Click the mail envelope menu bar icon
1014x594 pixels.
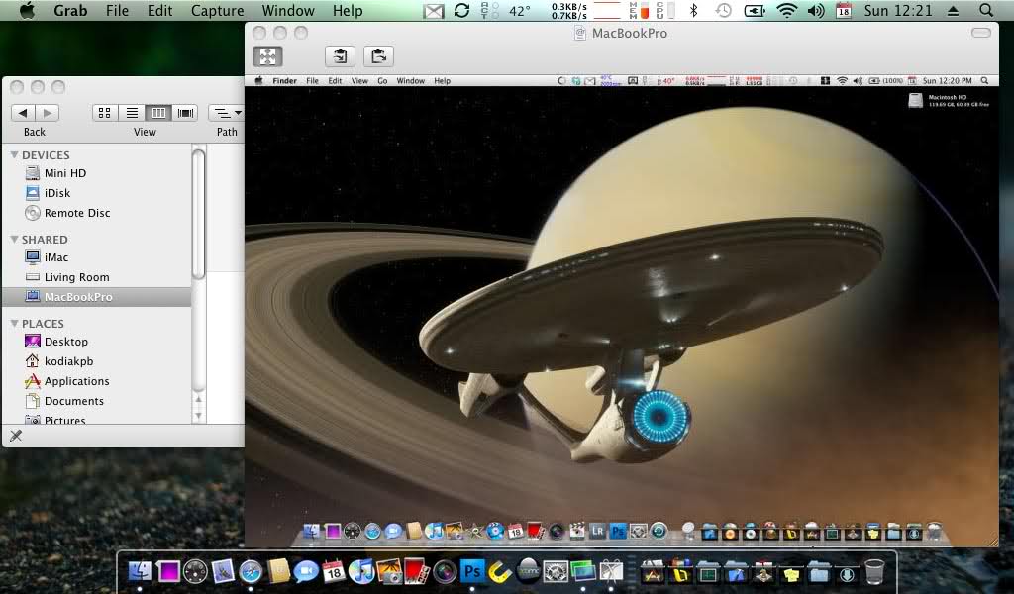(x=434, y=10)
